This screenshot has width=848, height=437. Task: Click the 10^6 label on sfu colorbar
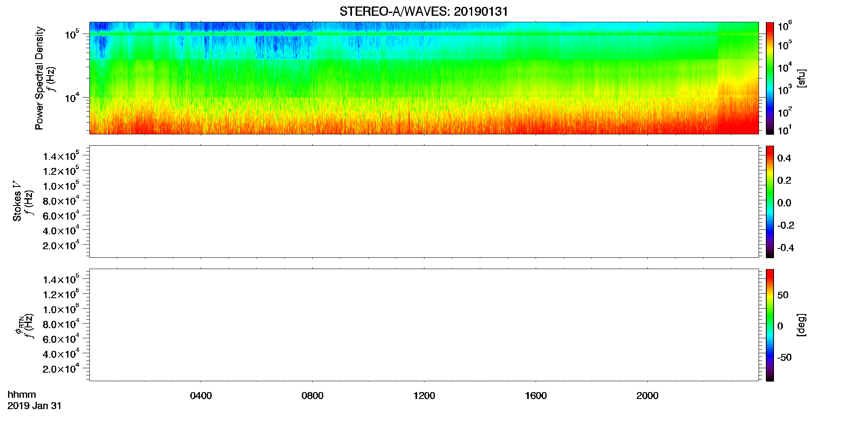[785, 26]
